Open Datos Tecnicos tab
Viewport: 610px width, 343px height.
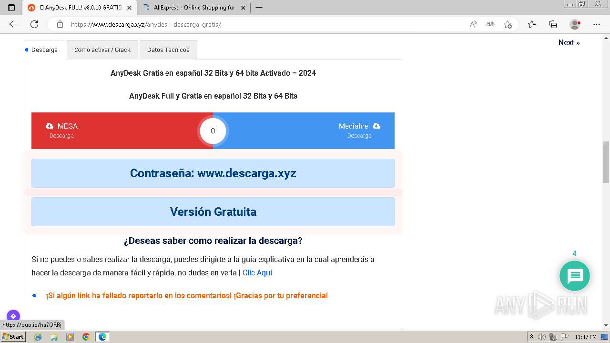click(x=168, y=50)
